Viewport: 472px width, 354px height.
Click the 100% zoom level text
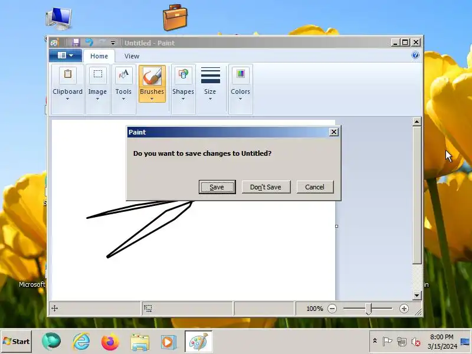click(314, 309)
